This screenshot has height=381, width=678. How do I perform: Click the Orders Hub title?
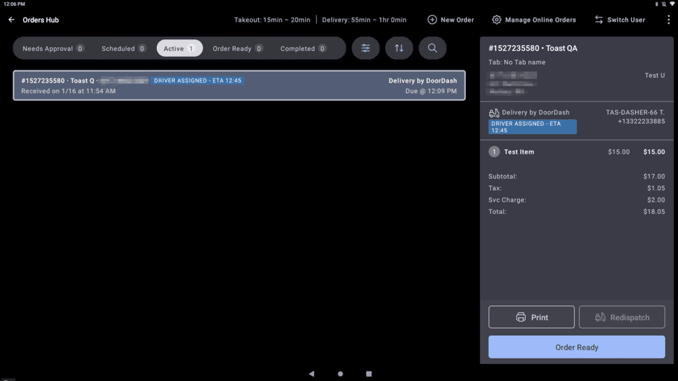[41, 20]
